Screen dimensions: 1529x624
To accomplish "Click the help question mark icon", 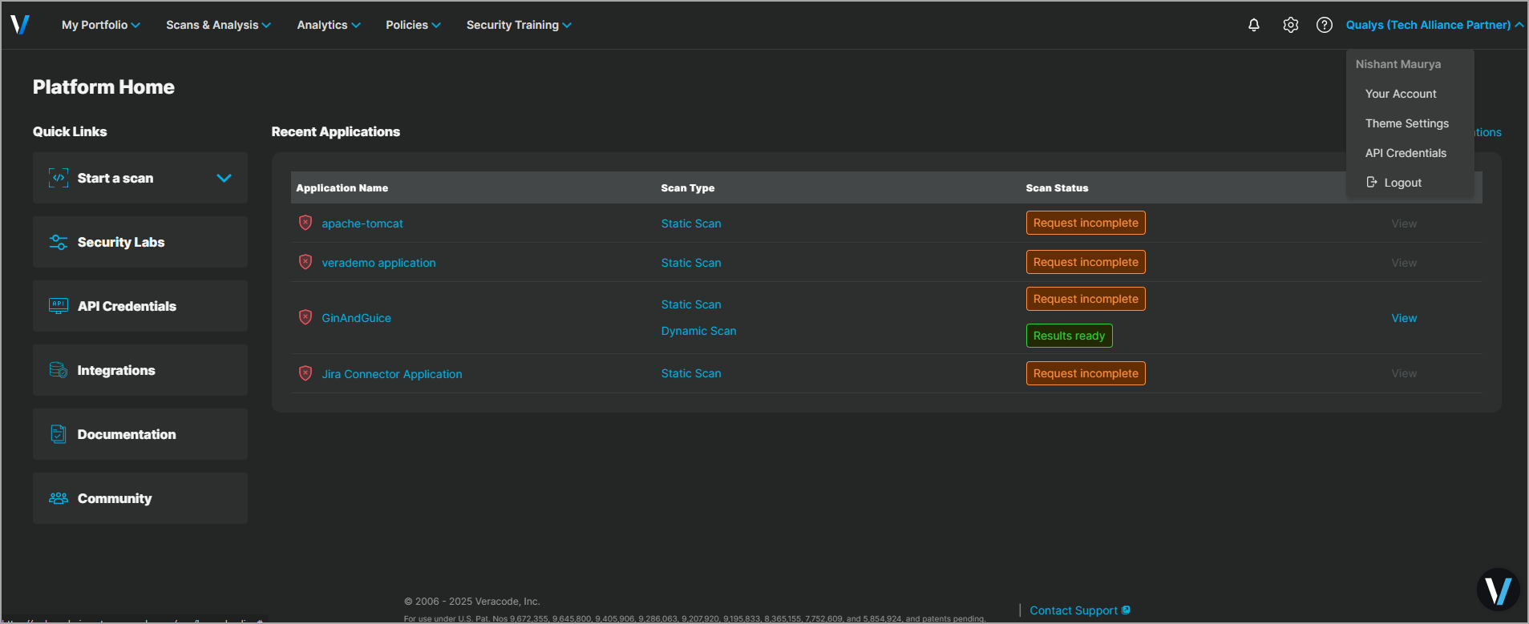I will [x=1325, y=25].
